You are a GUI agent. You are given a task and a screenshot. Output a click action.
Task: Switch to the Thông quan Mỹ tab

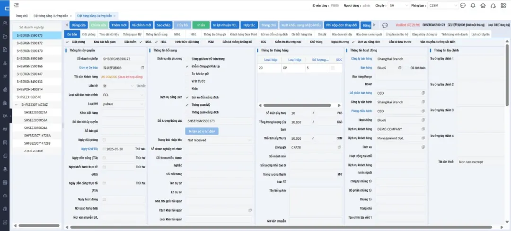point(132,34)
